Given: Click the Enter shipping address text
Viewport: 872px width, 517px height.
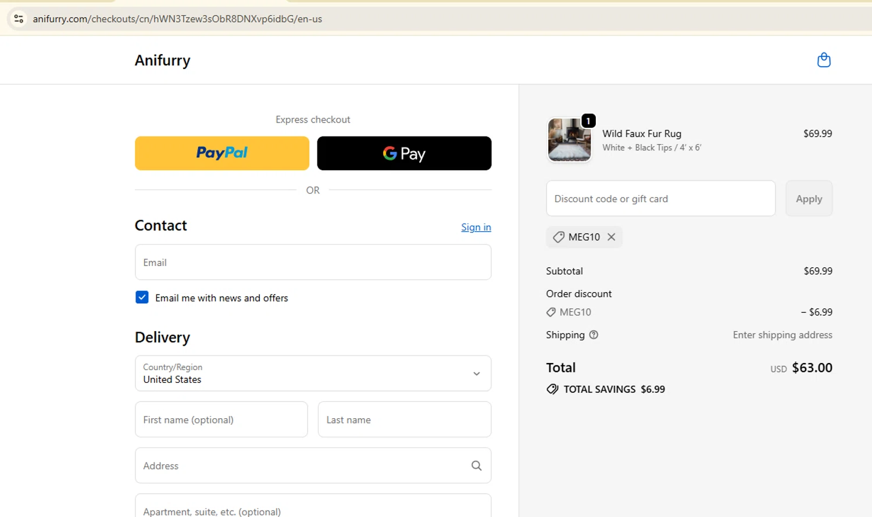Looking at the screenshot, I should point(782,335).
